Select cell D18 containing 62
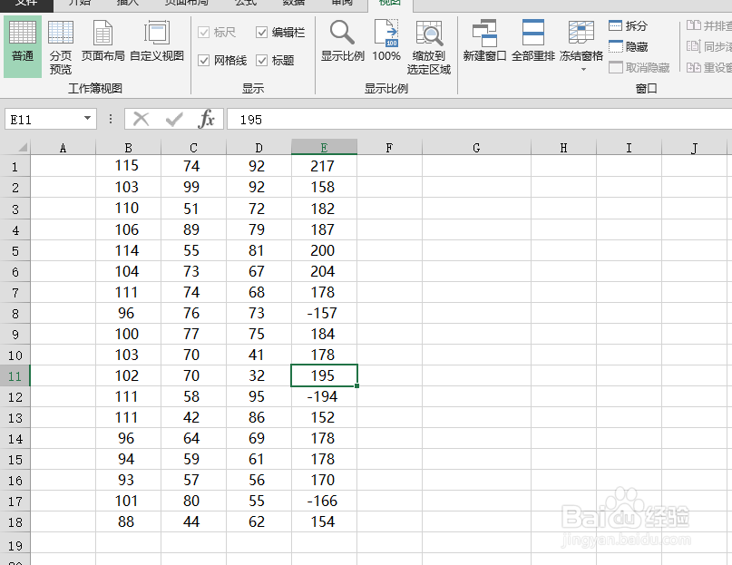This screenshot has width=732, height=565. [x=259, y=521]
